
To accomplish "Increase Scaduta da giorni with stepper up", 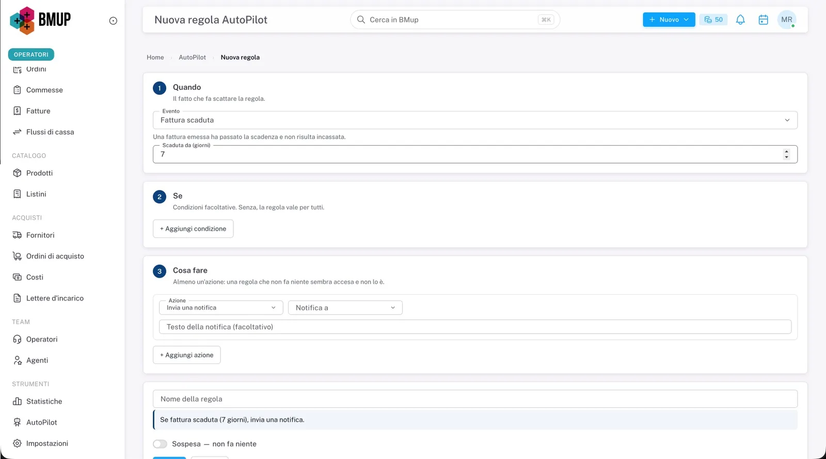I will coord(786,151).
